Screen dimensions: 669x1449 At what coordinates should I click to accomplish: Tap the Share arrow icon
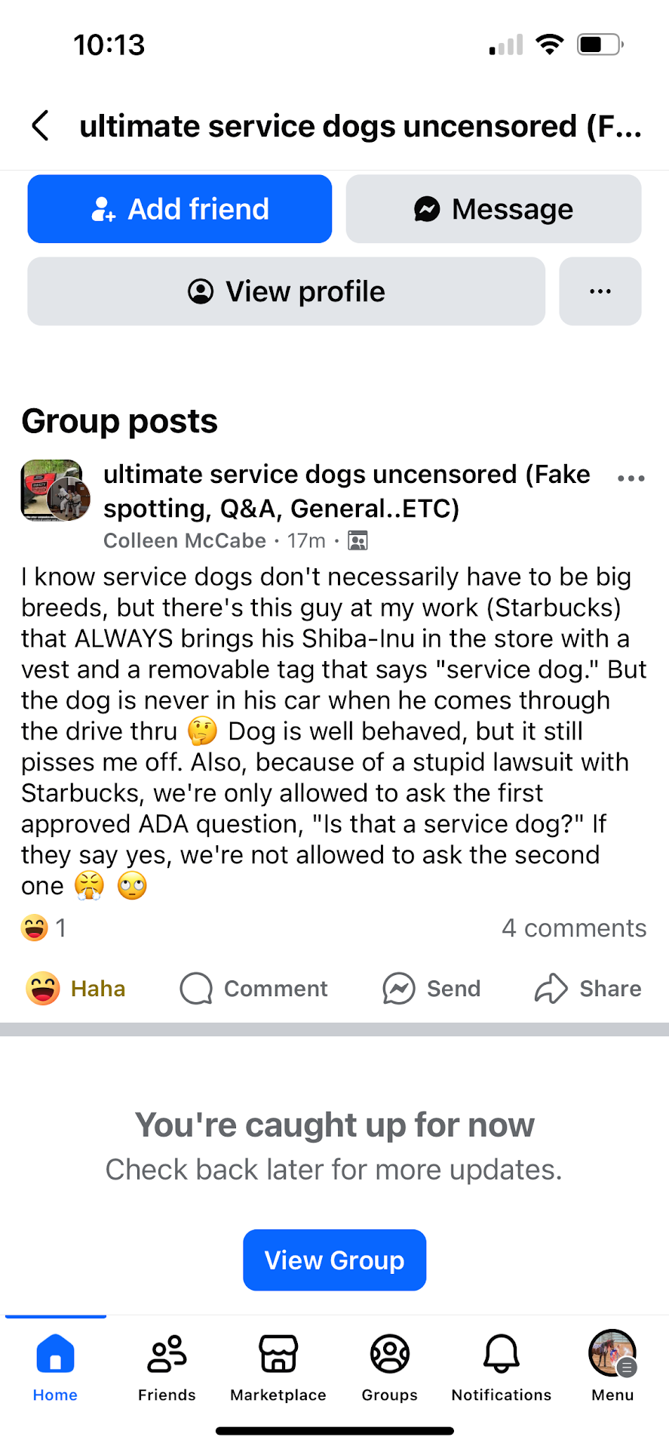551,988
